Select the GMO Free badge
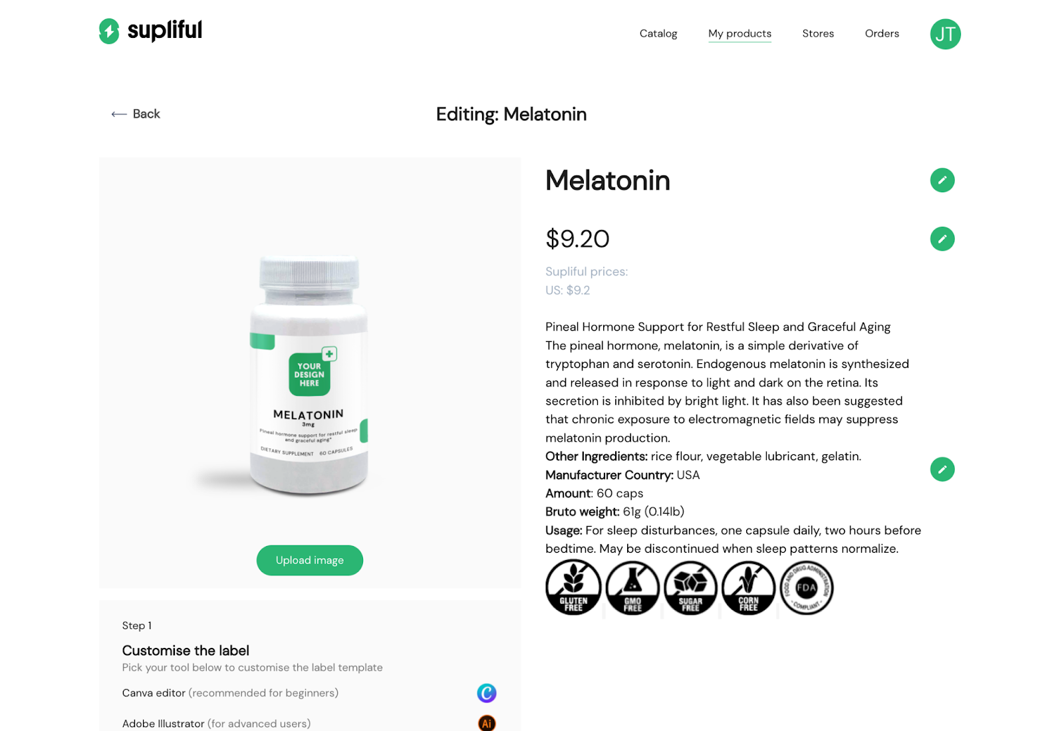This screenshot has height=731, width=1064. pos(631,587)
